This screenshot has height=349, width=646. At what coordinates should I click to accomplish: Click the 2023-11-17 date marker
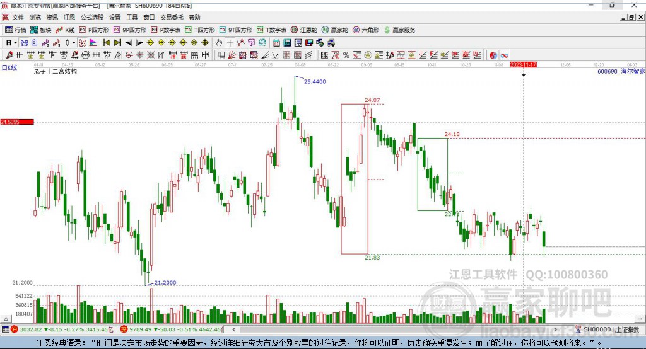[523, 65]
